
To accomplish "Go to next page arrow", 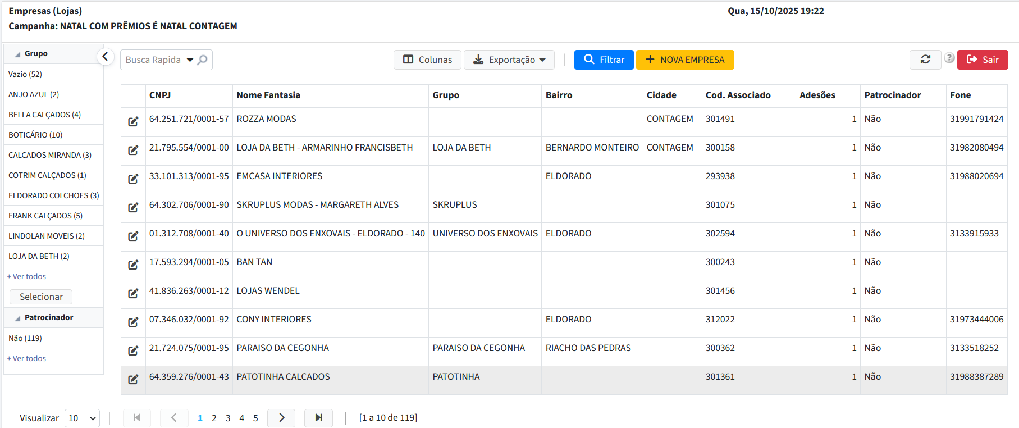I will click(281, 418).
